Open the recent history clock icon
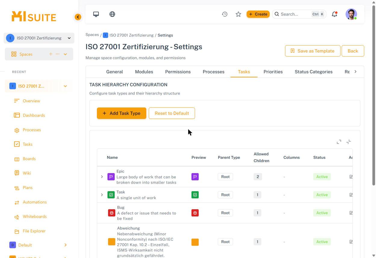The image size is (376, 258). [225, 14]
